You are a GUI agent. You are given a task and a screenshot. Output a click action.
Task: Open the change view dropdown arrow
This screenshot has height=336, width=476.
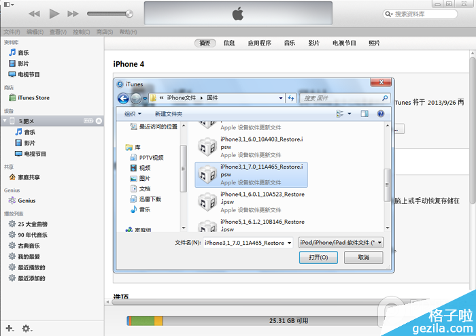(350, 114)
